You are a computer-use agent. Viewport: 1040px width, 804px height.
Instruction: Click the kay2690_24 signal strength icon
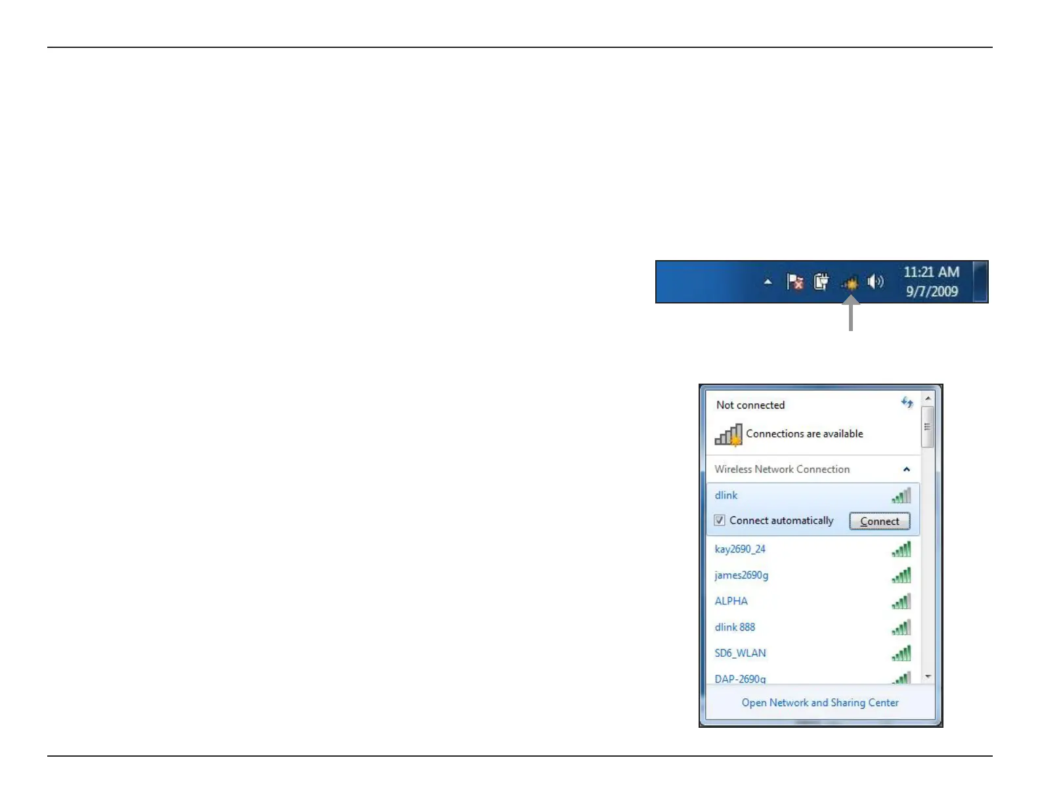click(901, 549)
